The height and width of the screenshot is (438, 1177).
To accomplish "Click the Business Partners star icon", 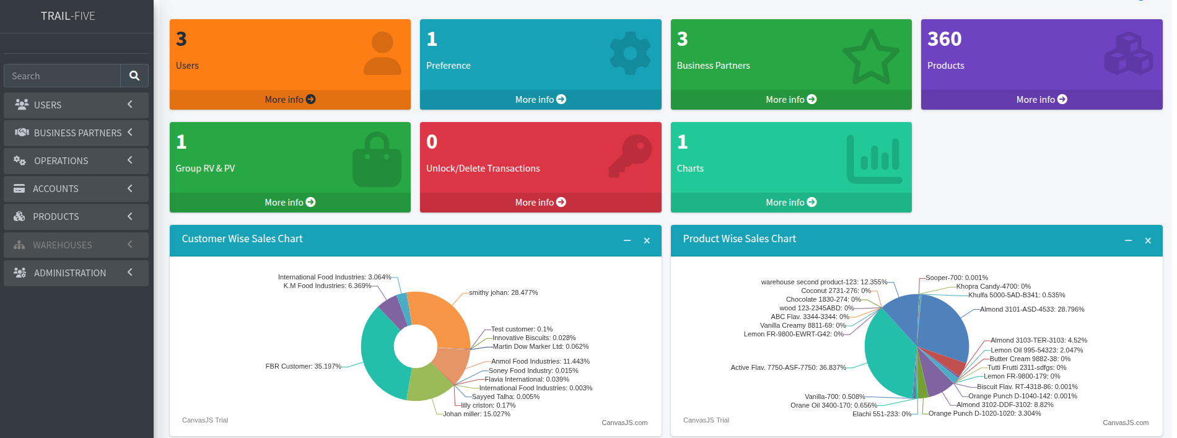I will (871, 57).
